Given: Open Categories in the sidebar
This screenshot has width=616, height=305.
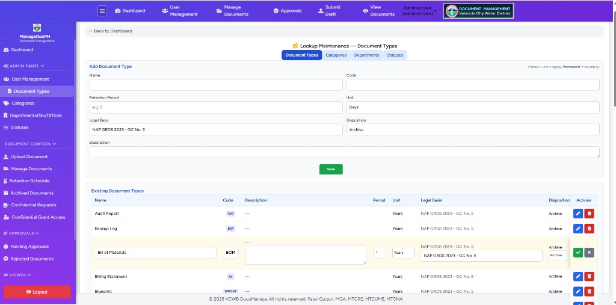Looking at the screenshot, I should 19,103.
